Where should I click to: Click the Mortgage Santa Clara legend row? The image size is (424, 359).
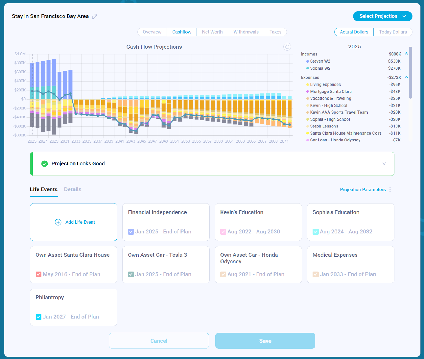[354, 92]
